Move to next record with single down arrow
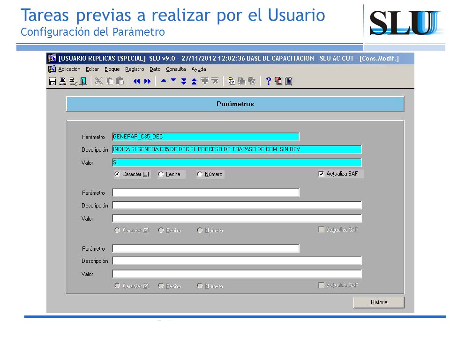Screen dimensions: 450x338 pyautogui.click(x=173, y=81)
